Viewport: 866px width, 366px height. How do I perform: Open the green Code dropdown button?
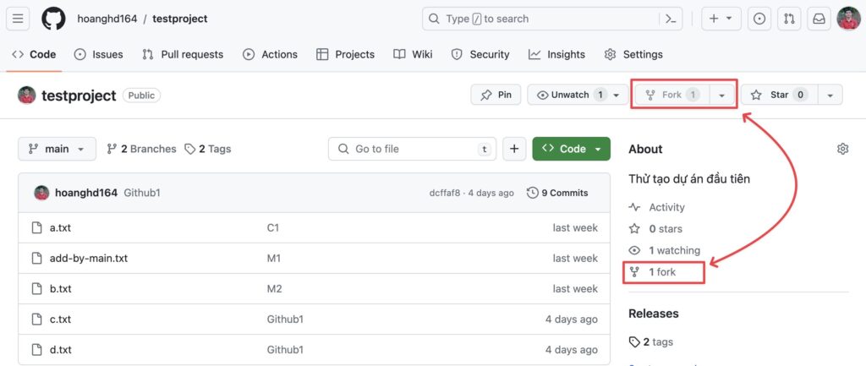pyautogui.click(x=571, y=149)
